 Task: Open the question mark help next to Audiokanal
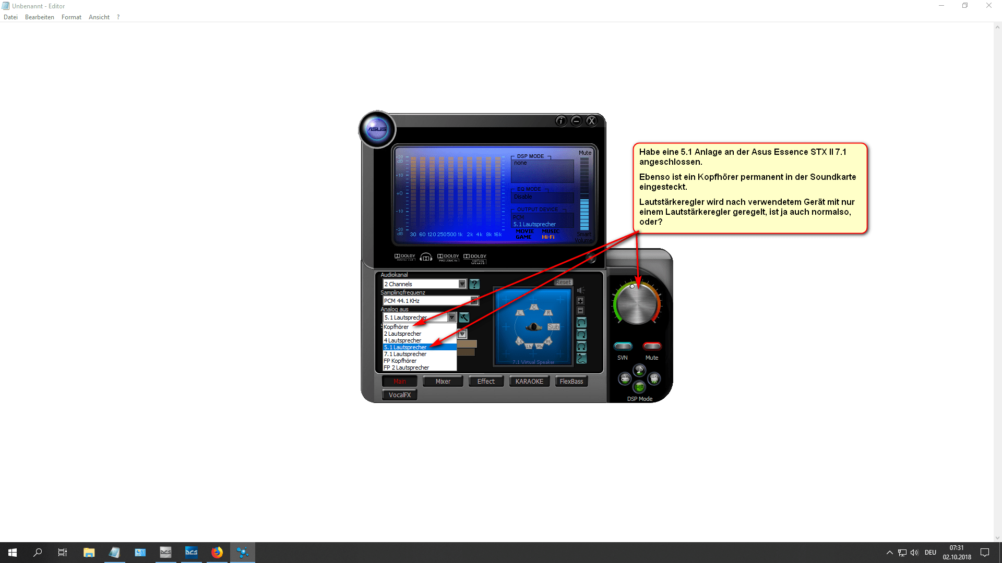coord(474,284)
